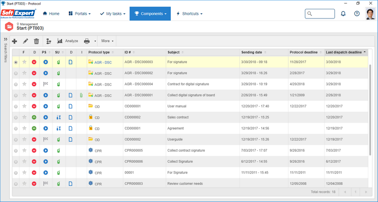The width and height of the screenshot is (378, 202).
Task: Click the flowchart structure icon in toolbar
Action: [x=49, y=41]
